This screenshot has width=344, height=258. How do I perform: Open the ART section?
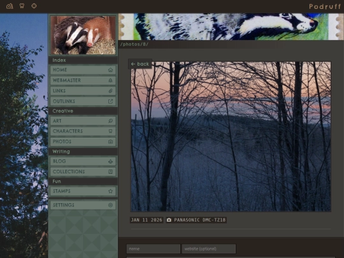[x=83, y=121]
